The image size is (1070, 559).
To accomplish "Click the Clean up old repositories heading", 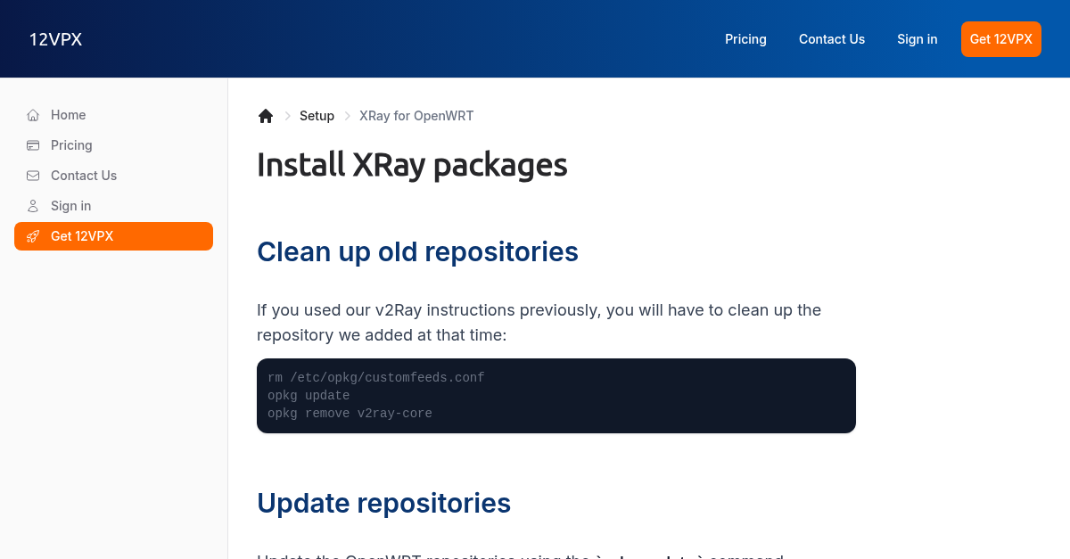I will coord(417,251).
